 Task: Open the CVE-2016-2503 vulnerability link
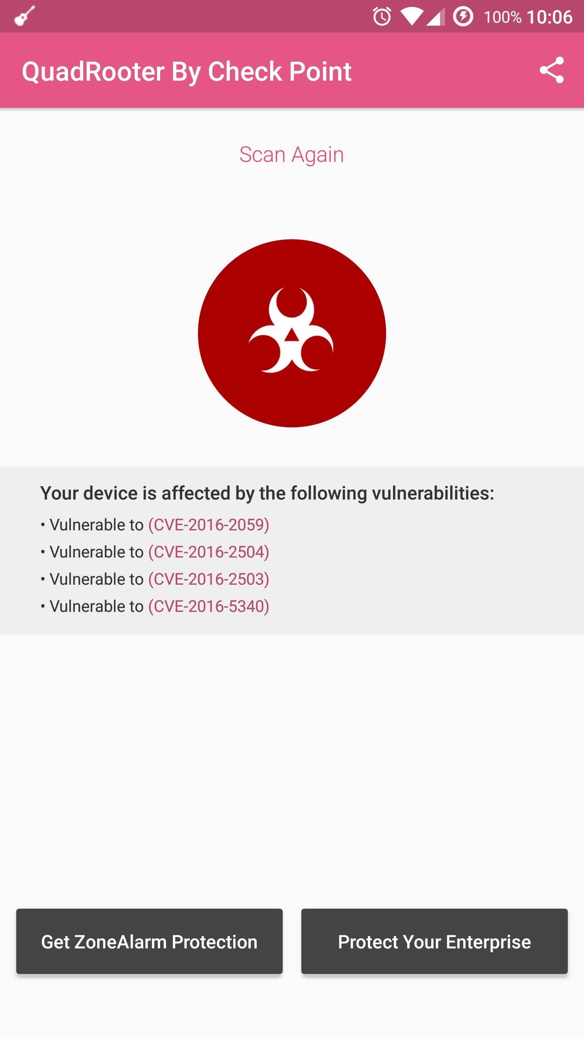(209, 579)
